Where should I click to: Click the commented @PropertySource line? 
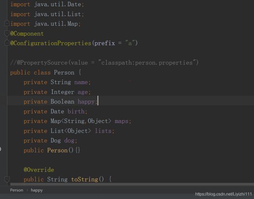tap(104, 62)
